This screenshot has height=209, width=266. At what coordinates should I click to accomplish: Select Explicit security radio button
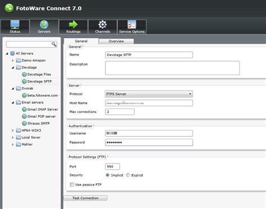(x=128, y=175)
